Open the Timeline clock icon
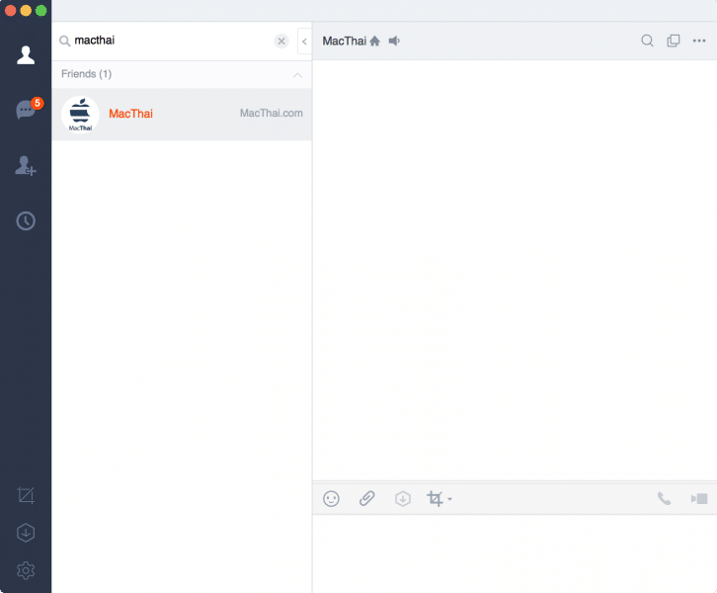This screenshot has height=593, width=717. (x=26, y=221)
